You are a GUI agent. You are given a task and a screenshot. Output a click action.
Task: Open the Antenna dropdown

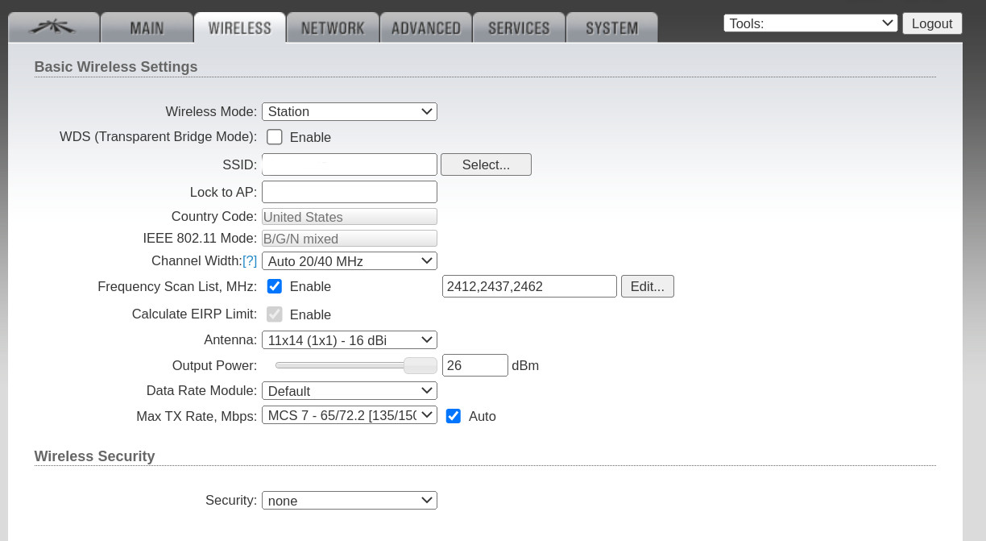(x=350, y=340)
